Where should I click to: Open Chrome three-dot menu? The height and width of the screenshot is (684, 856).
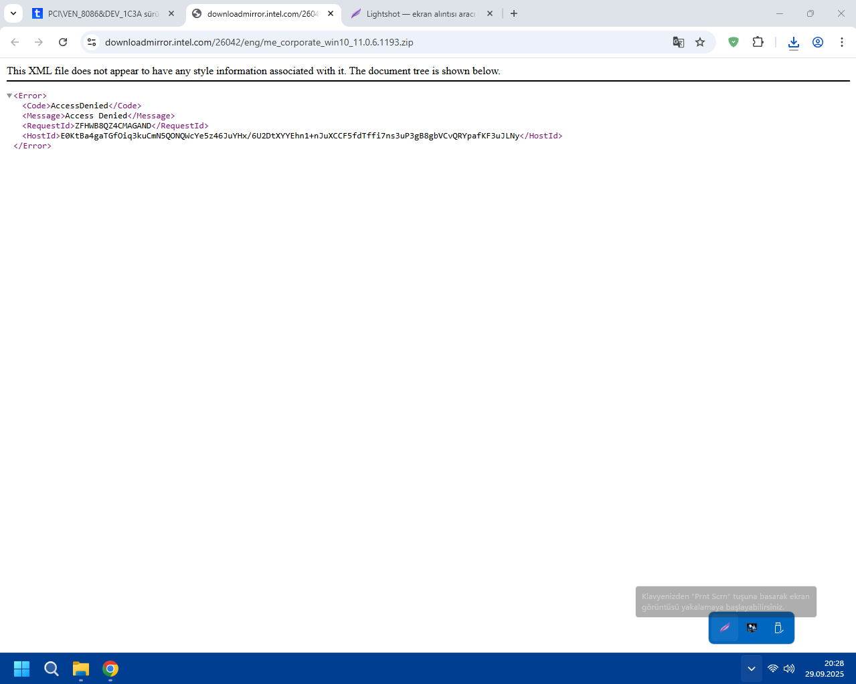coord(842,42)
